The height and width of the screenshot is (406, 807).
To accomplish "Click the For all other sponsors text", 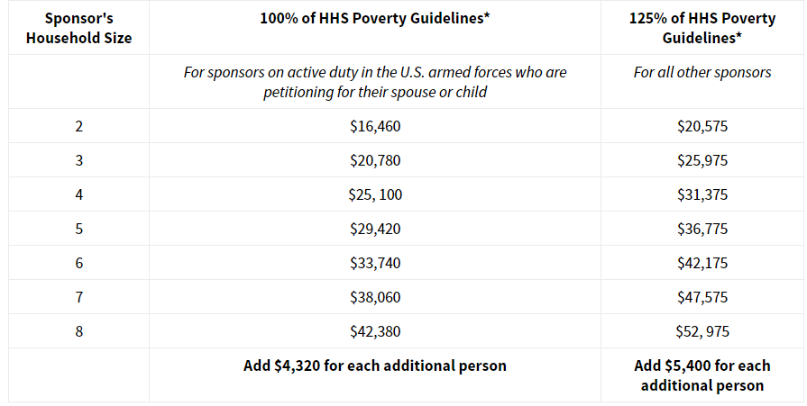I will click(702, 72).
